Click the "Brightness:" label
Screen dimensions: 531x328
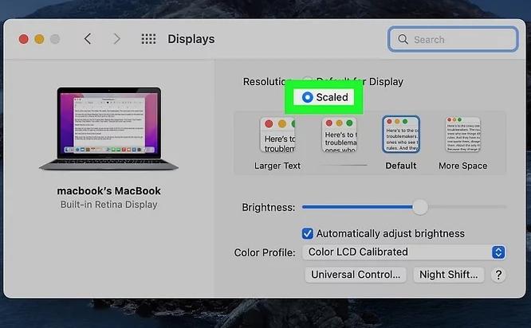(268, 207)
